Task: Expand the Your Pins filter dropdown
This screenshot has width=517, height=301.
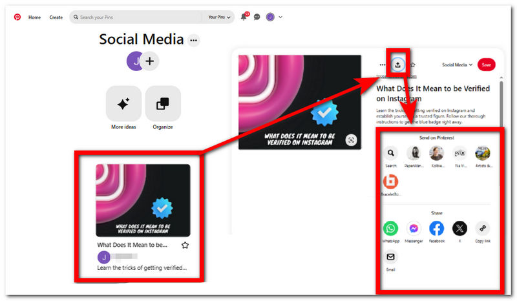Action: click(219, 17)
